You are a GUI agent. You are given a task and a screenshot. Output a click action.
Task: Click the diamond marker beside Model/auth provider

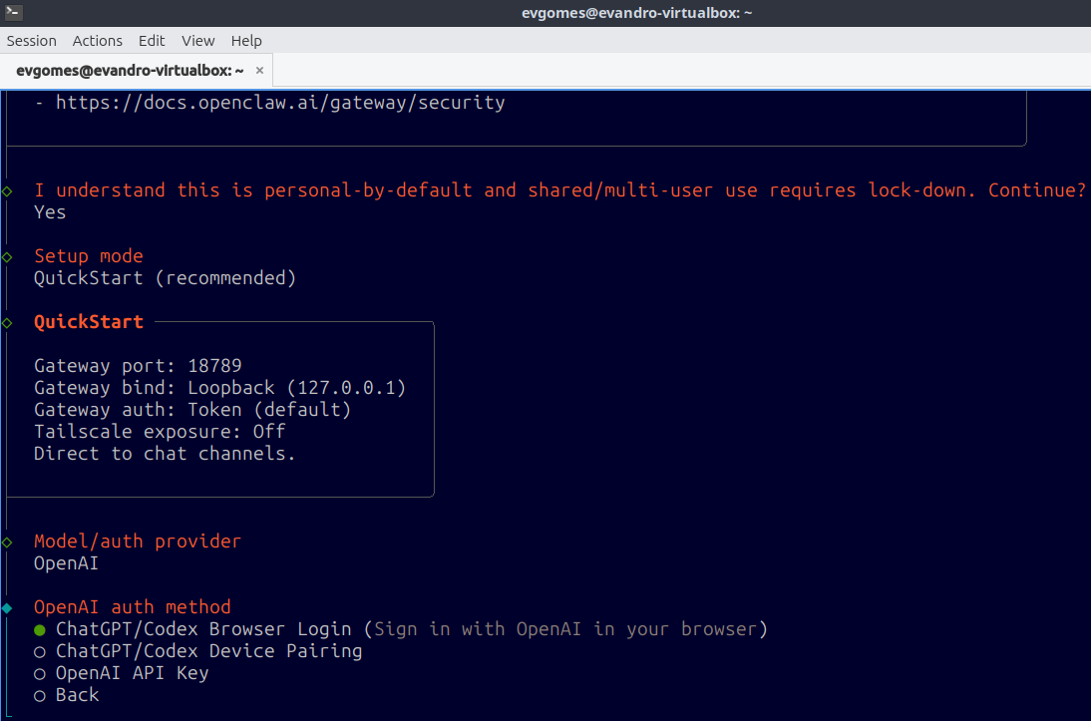pyautogui.click(x=7, y=542)
